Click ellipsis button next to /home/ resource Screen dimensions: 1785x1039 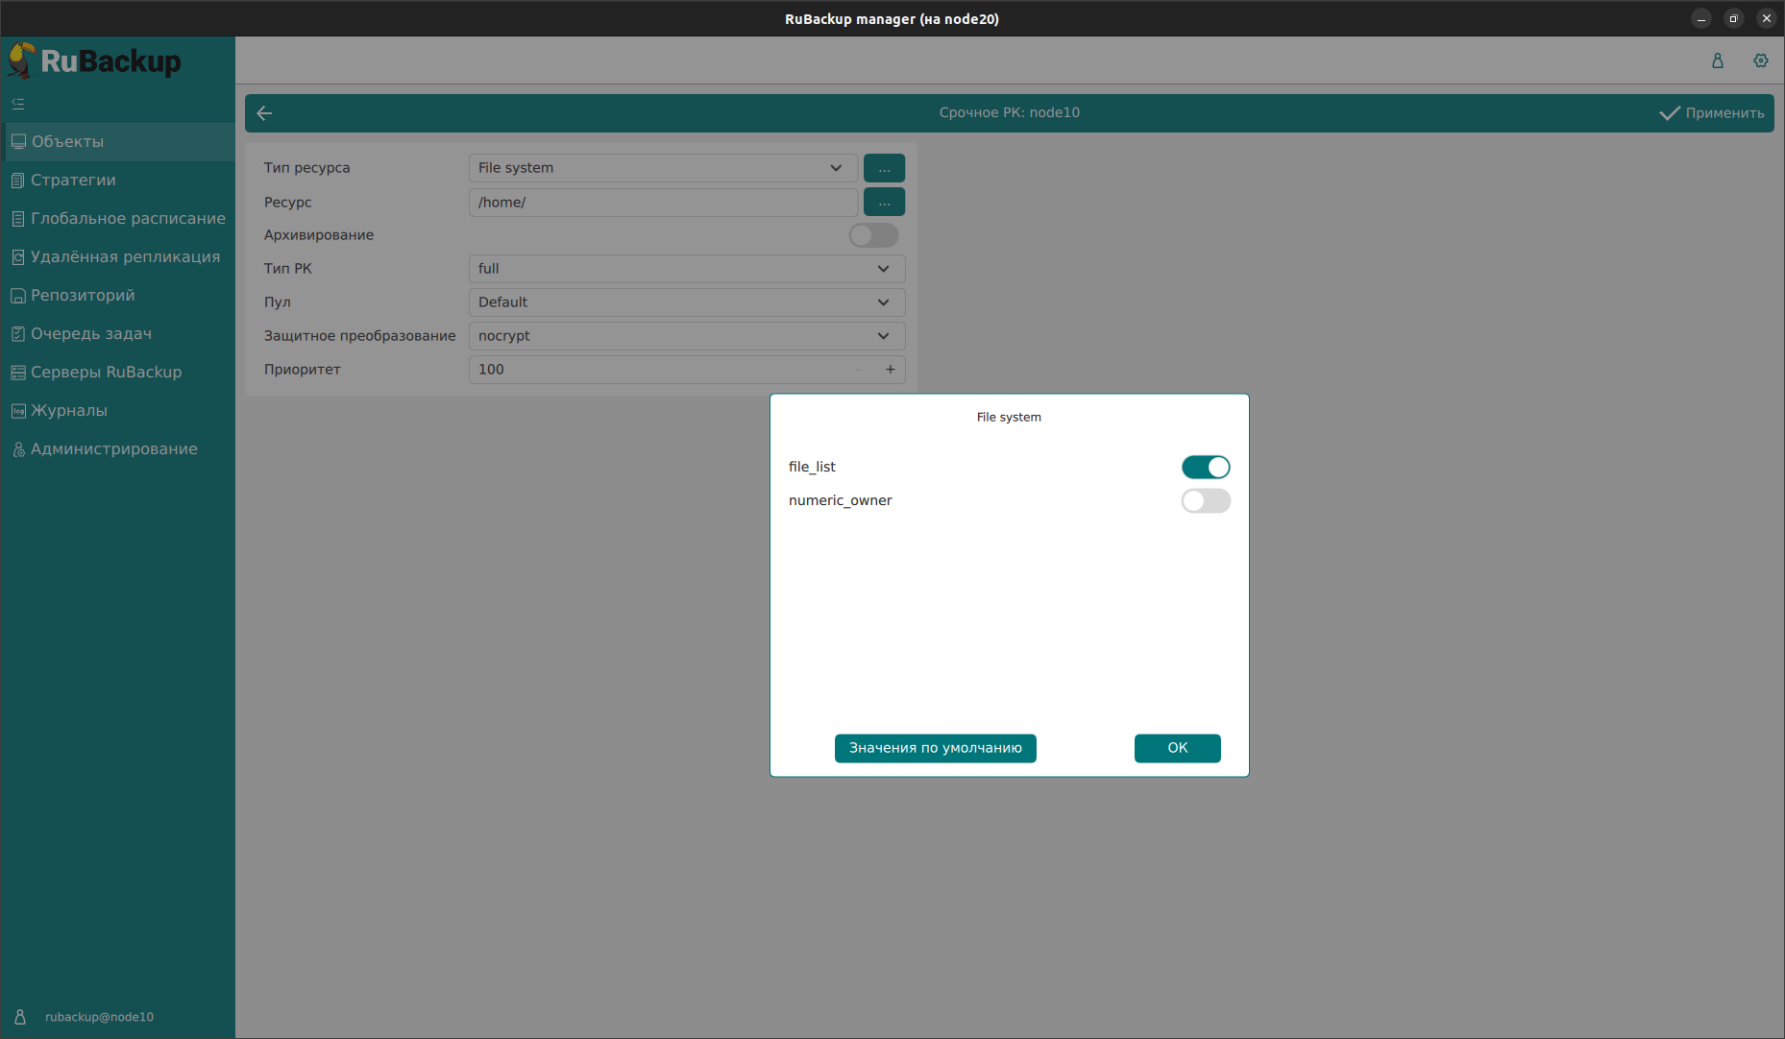coord(883,203)
